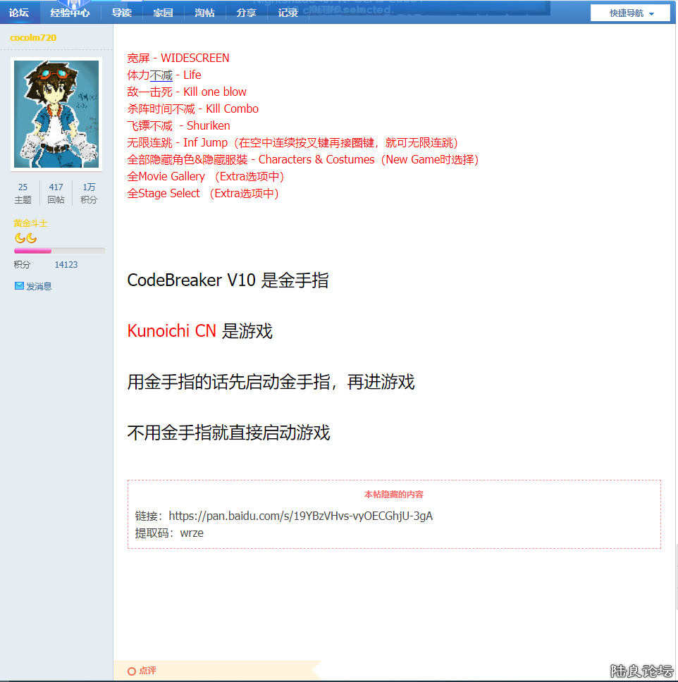Image resolution: width=678 pixels, height=682 pixels.
Task: View the user's 25 主题 threads
Action: point(23,193)
